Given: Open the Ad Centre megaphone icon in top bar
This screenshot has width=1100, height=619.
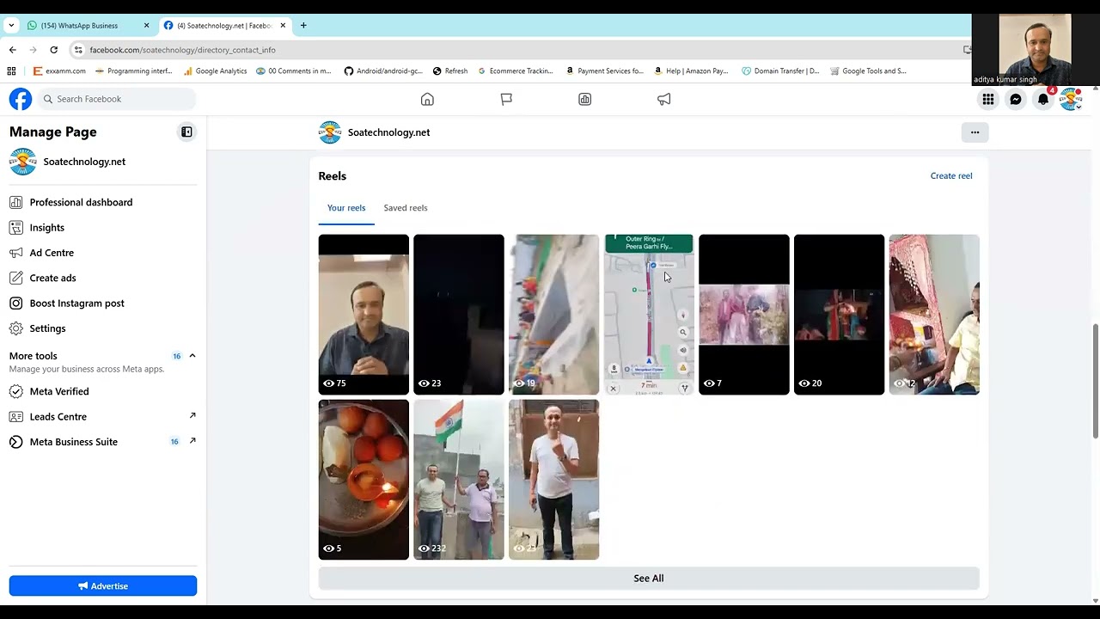Looking at the screenshot, I should coord(664,99).
